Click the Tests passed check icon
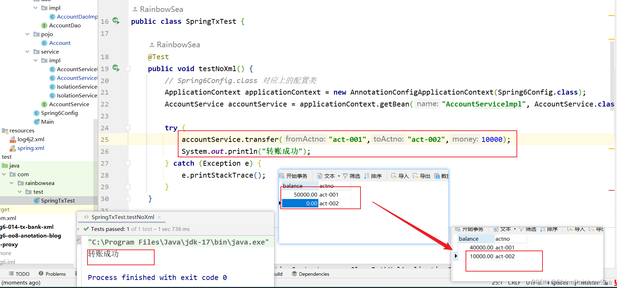The image size is (617, 288). pyautogui.click(x=86, y=229)
